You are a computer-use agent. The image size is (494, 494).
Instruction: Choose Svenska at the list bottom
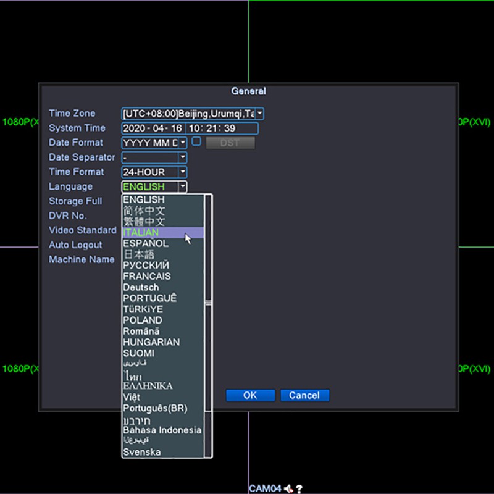(162, 452)
